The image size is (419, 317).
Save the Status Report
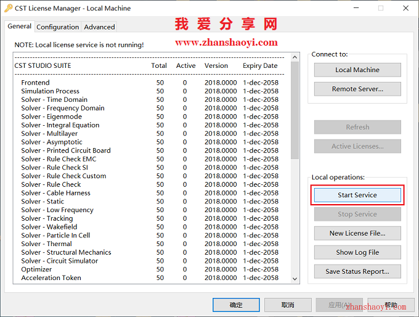[x=357, y=271]
